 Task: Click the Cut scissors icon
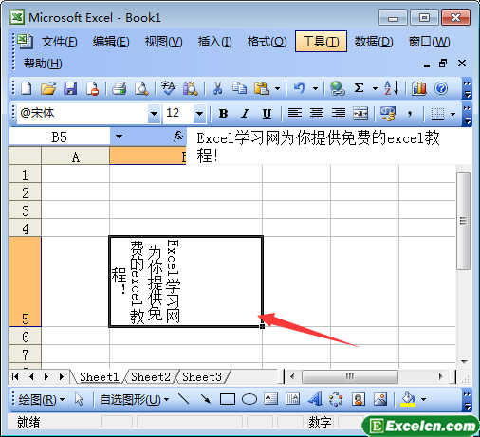coord(217,88)
